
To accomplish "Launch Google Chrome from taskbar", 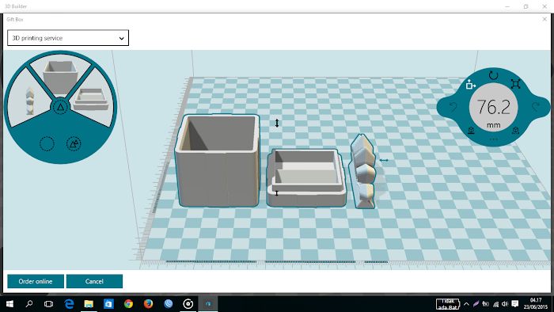I will 128,303.
